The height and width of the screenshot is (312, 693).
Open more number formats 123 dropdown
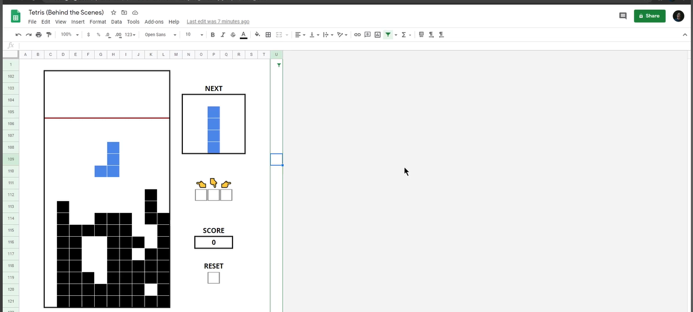130,34
